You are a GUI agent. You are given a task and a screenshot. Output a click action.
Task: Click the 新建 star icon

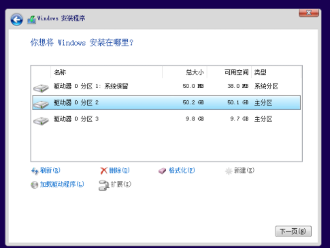click(229, 171)
